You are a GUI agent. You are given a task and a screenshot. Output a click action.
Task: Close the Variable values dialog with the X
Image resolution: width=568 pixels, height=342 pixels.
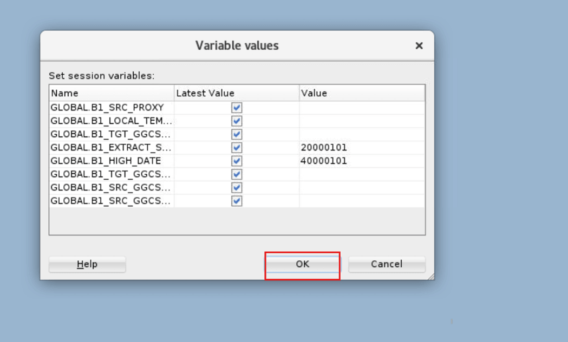(419, 45)
